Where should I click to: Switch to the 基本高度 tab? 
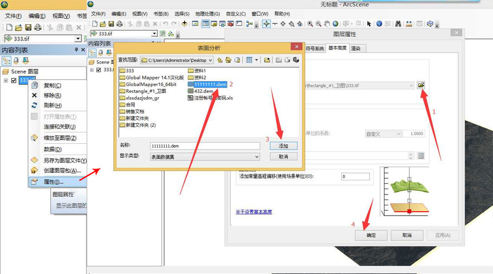pos(338,48)
